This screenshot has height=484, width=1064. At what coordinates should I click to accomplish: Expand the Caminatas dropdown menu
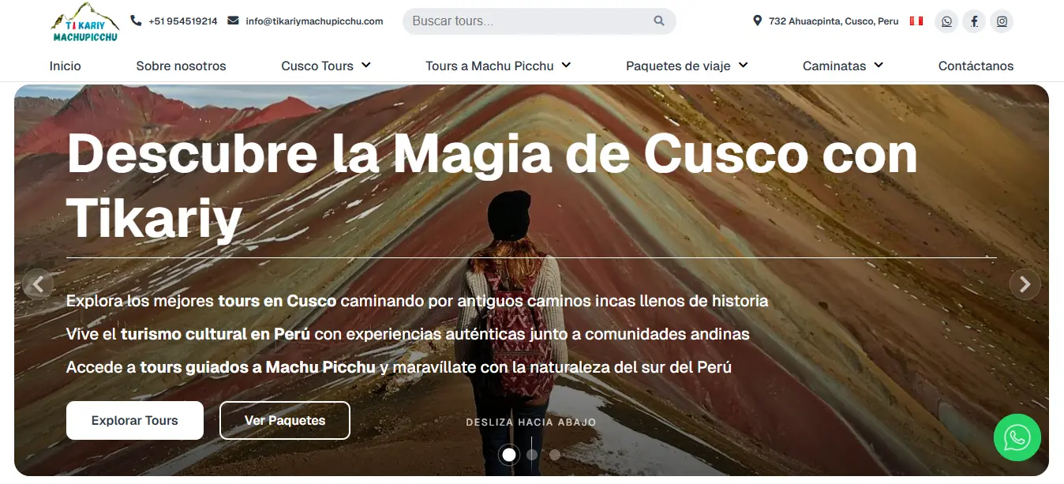click(843, 66)
